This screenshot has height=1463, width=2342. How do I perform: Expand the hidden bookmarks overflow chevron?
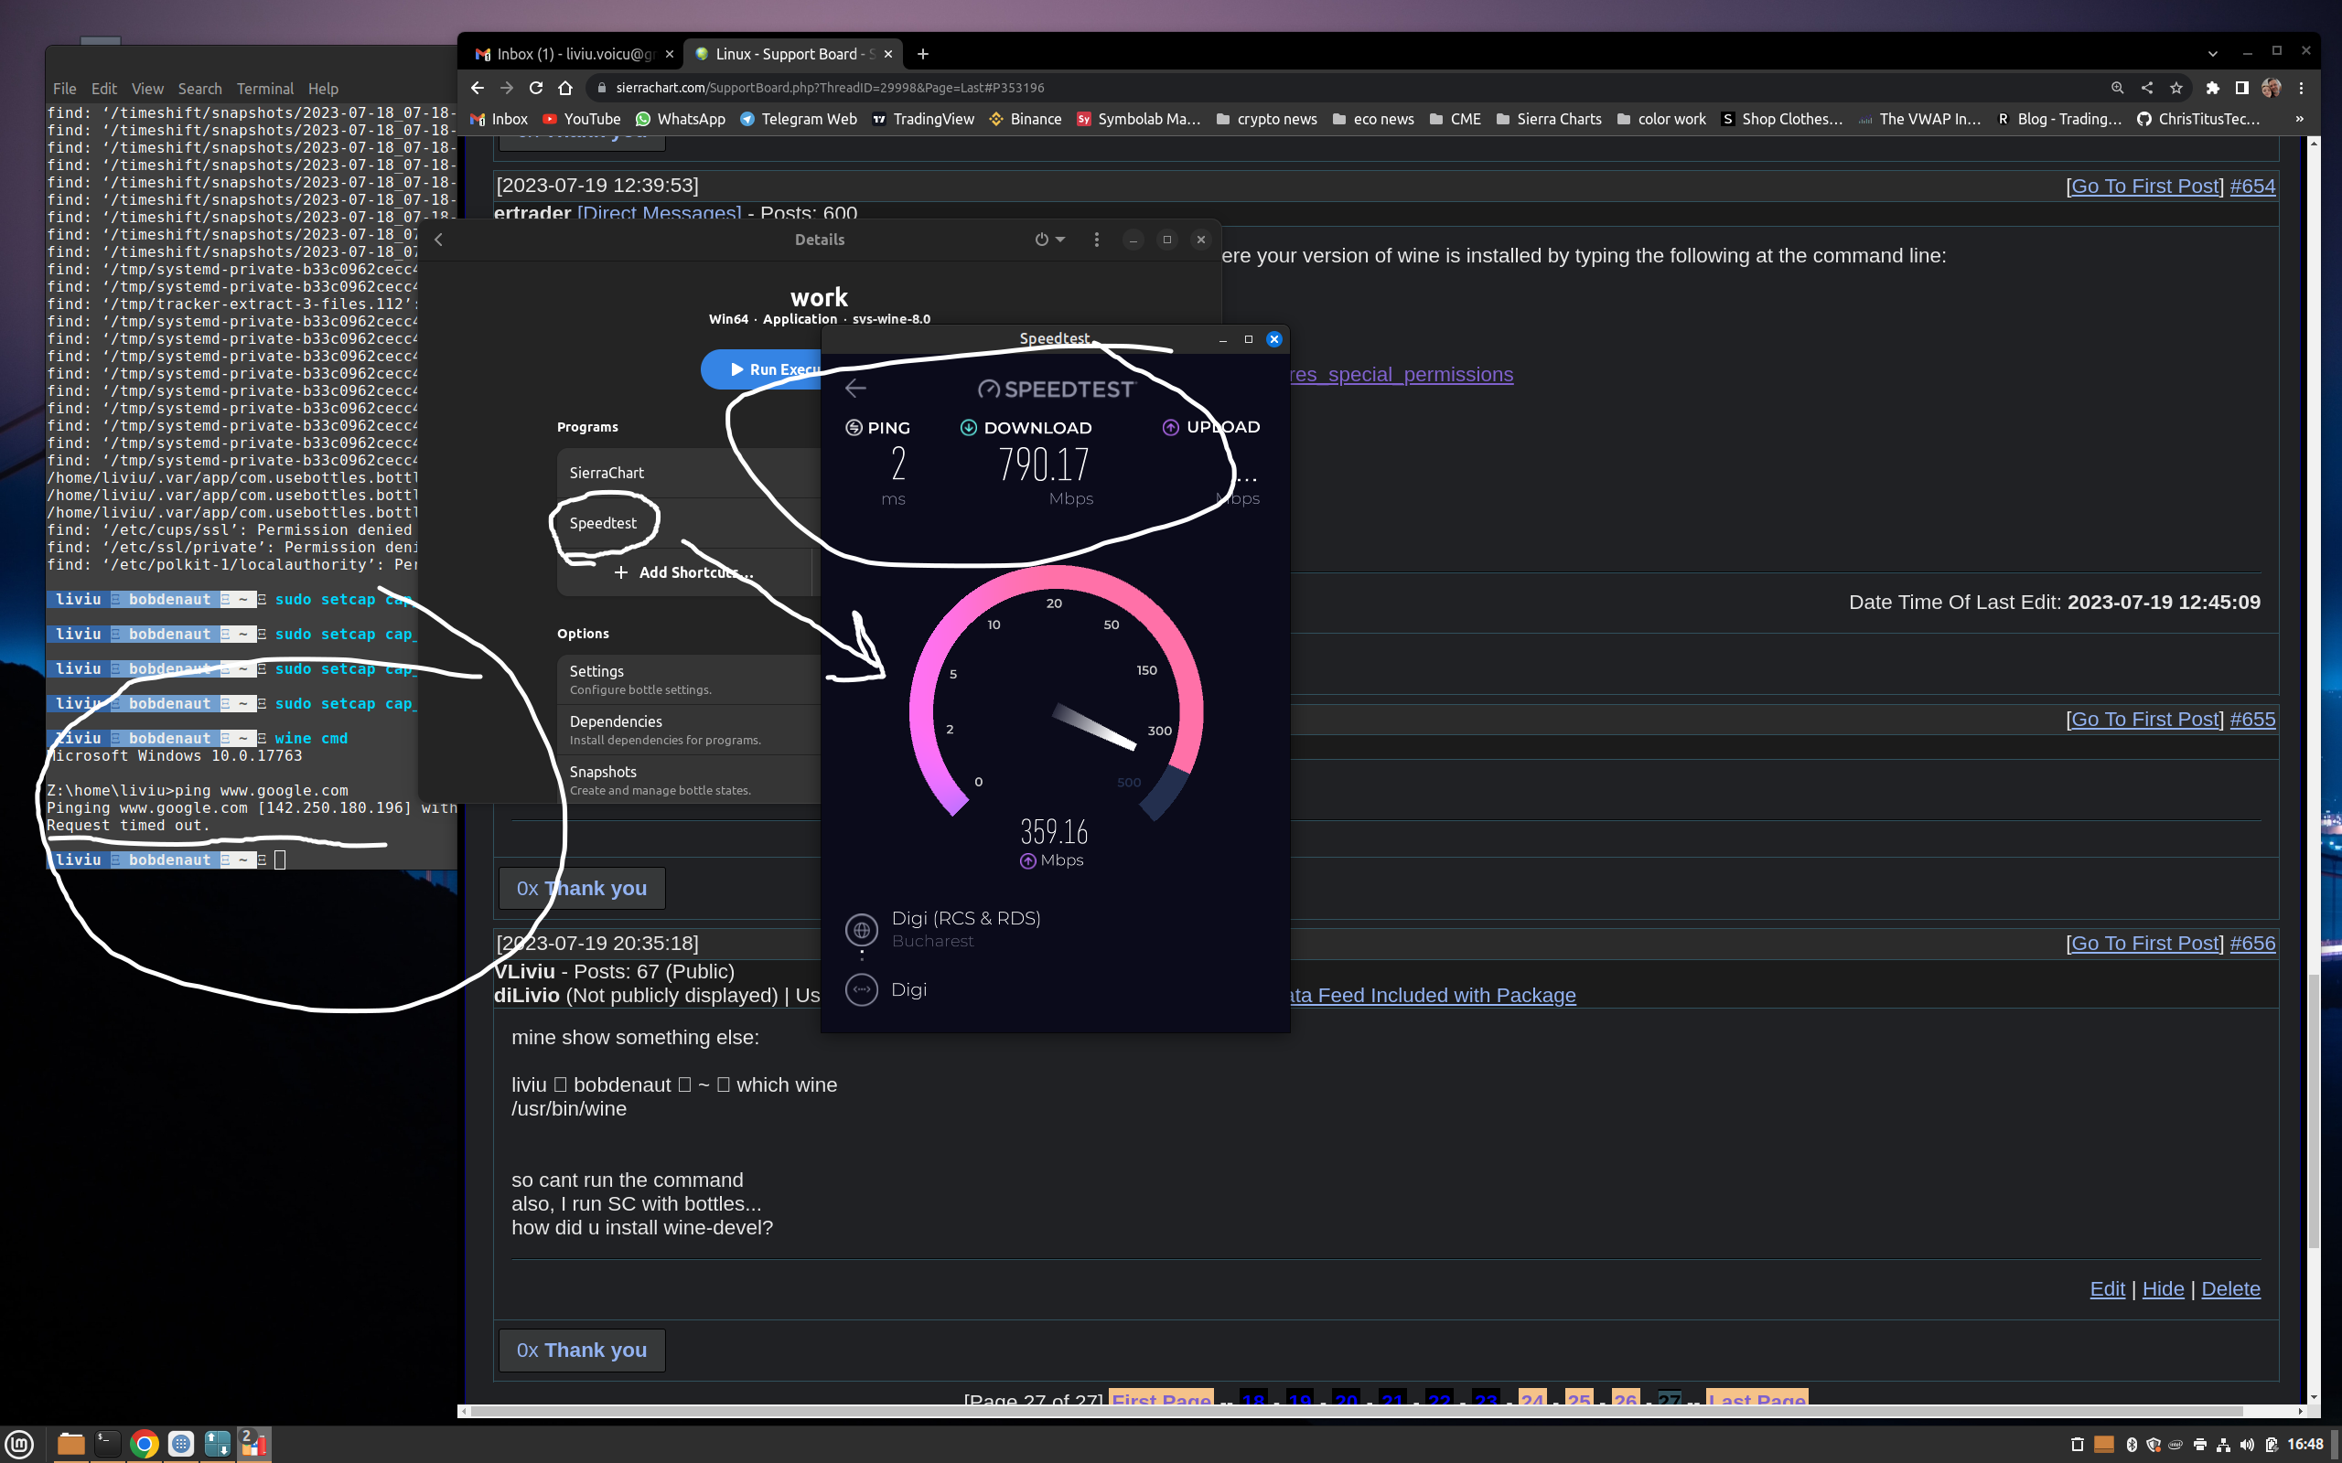coord(2299,119)
